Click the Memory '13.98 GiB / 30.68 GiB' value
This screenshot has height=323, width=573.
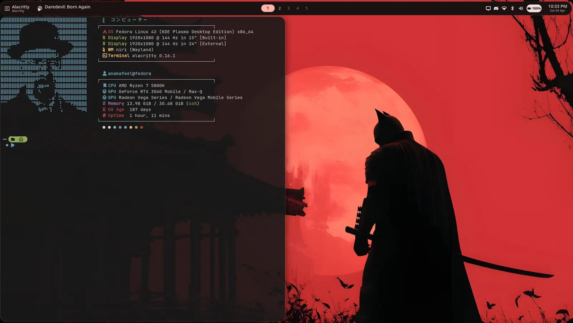point(155,103)
